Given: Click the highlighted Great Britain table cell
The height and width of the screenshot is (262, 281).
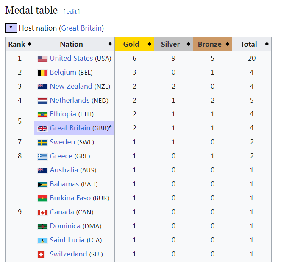Looking at the screenshot, I should [x=74, y=128].
